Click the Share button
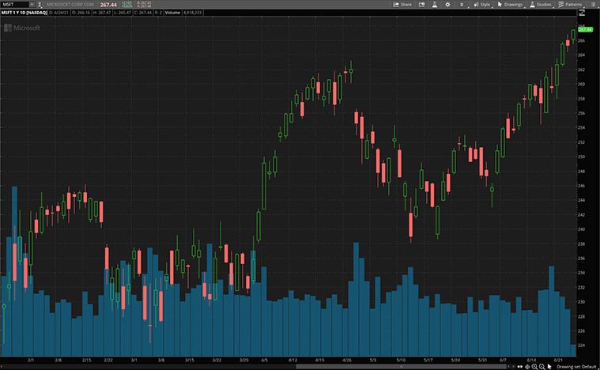 point(402,5)
